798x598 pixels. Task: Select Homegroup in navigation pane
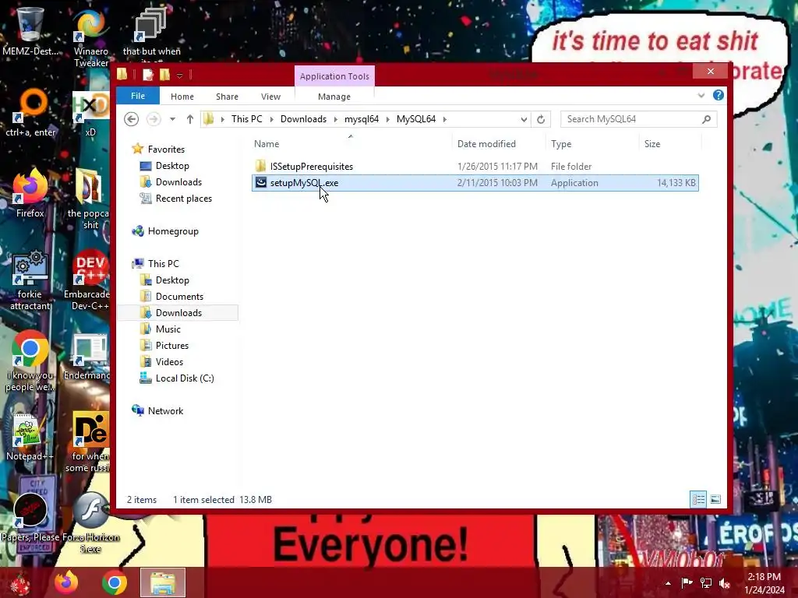pos(173,230)
